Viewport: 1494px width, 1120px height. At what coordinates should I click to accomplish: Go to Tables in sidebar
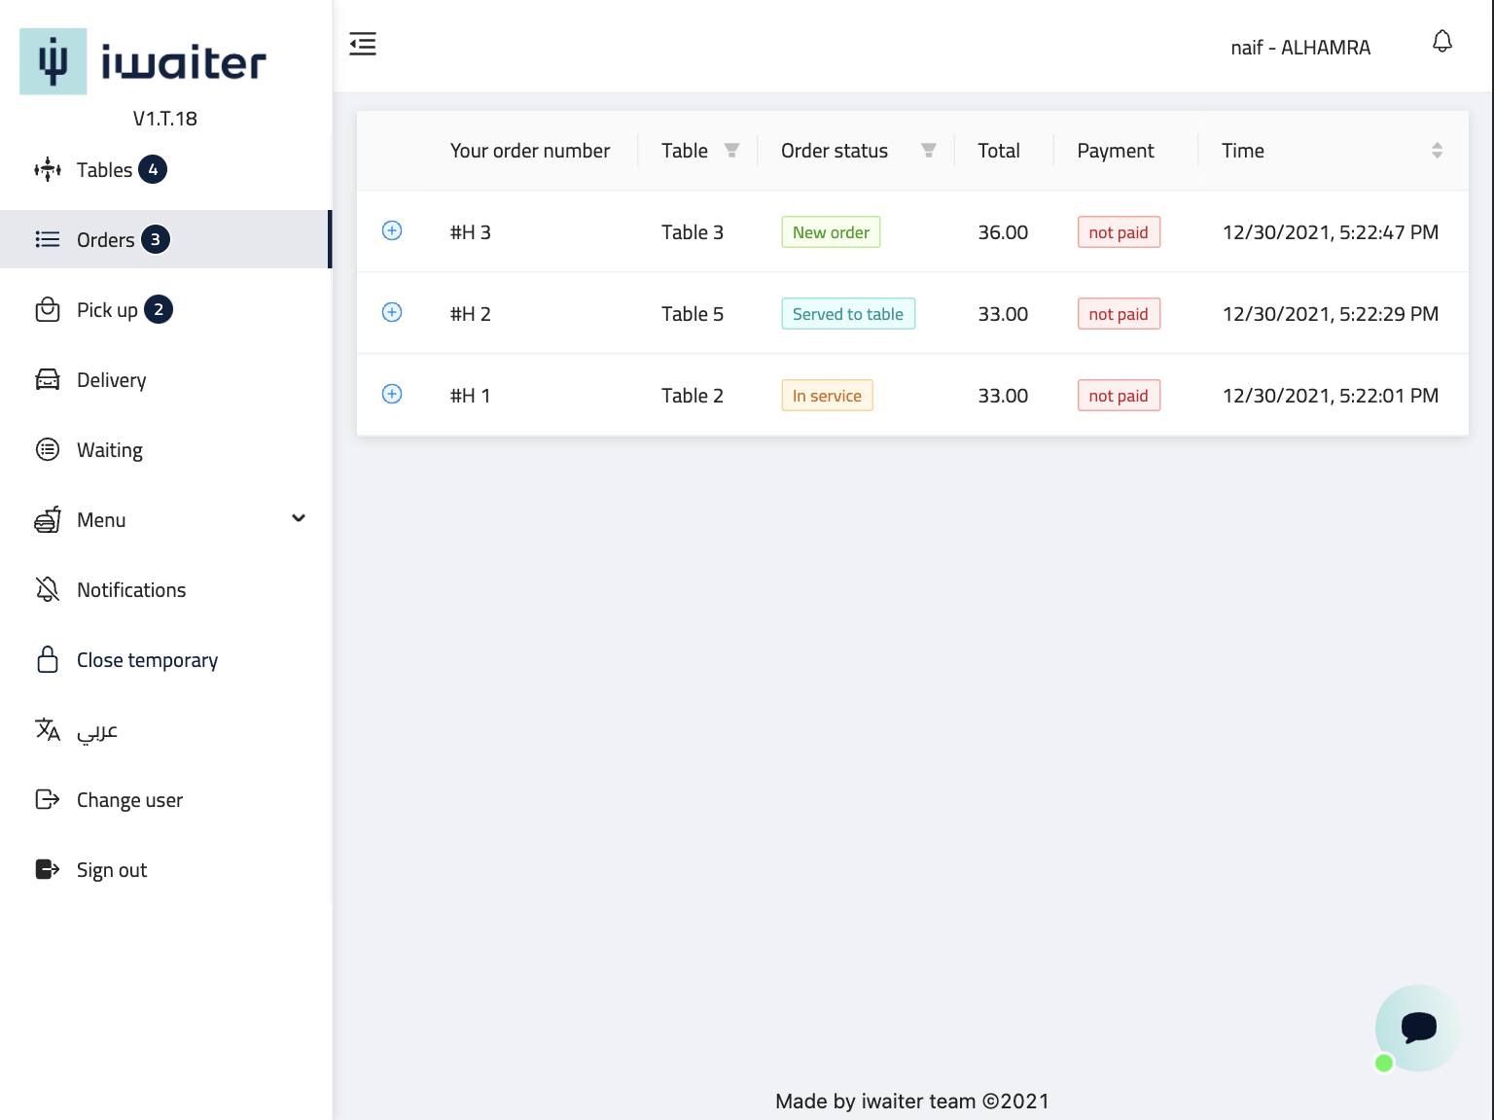(x=104, y=170)
